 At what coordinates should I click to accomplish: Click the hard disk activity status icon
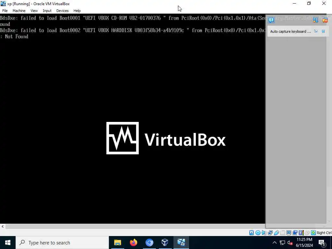coord(251,233)
